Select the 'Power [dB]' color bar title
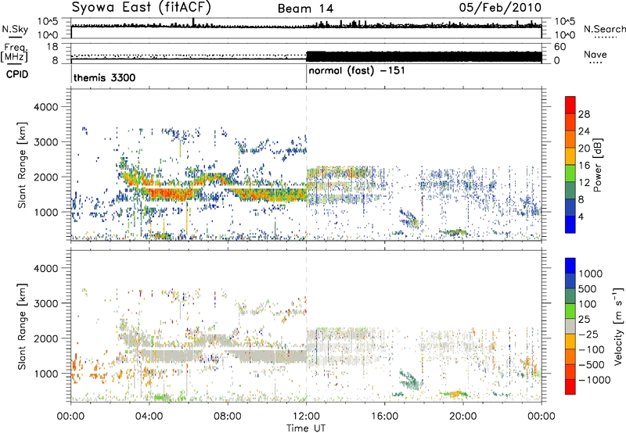Screen dimensions: 626x433 pyautogui.click(x=597, y=165)
